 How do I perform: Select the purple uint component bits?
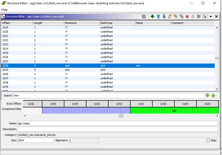point(86,110)
